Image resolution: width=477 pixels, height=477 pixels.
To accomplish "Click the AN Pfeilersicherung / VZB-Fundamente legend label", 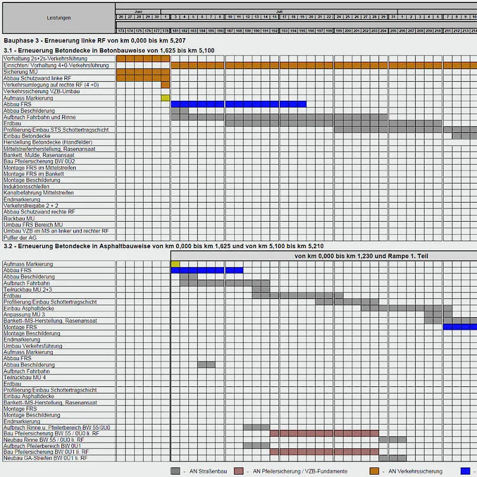I will click(x=301, y=471).
